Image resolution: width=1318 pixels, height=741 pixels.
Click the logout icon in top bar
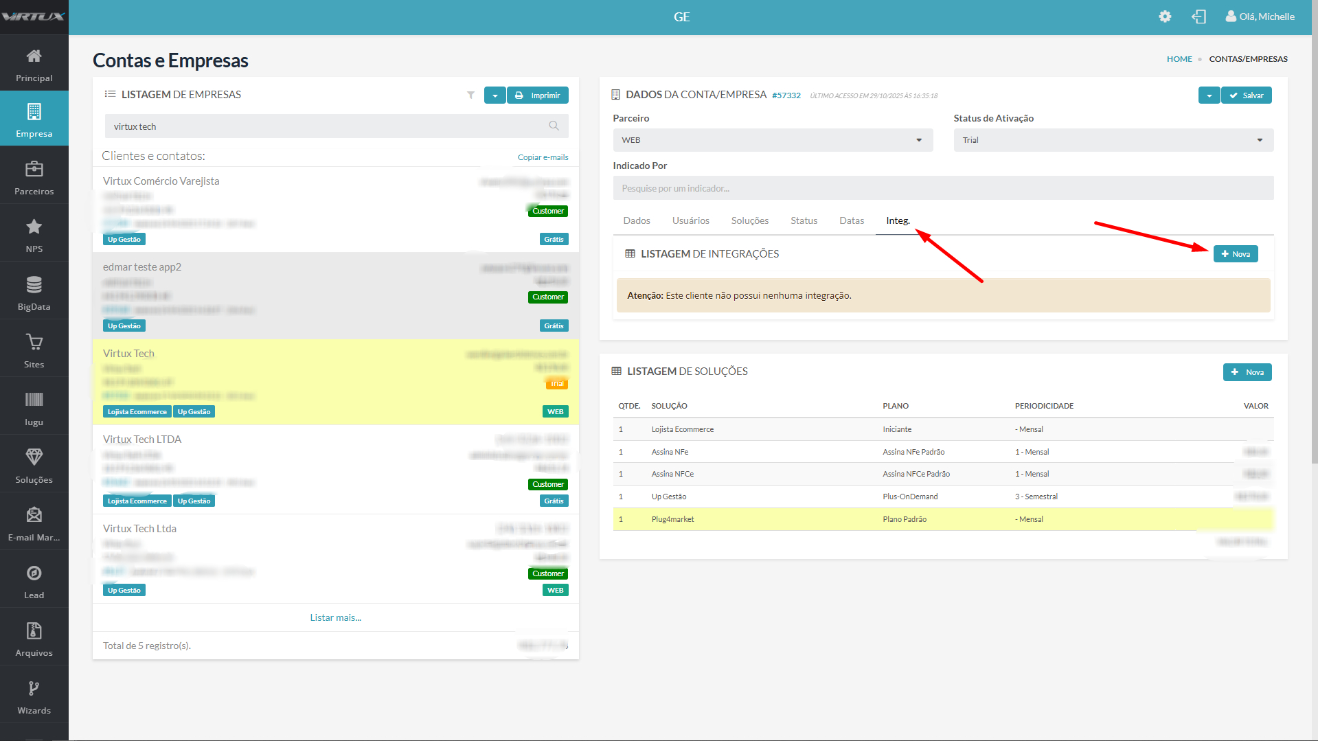(x=1198, y=16)
